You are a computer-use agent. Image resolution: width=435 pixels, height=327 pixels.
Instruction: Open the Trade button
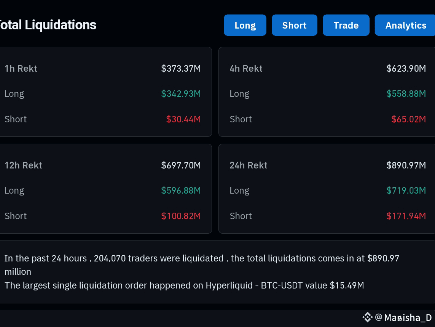pyautogui.click(x=346, y=25)
